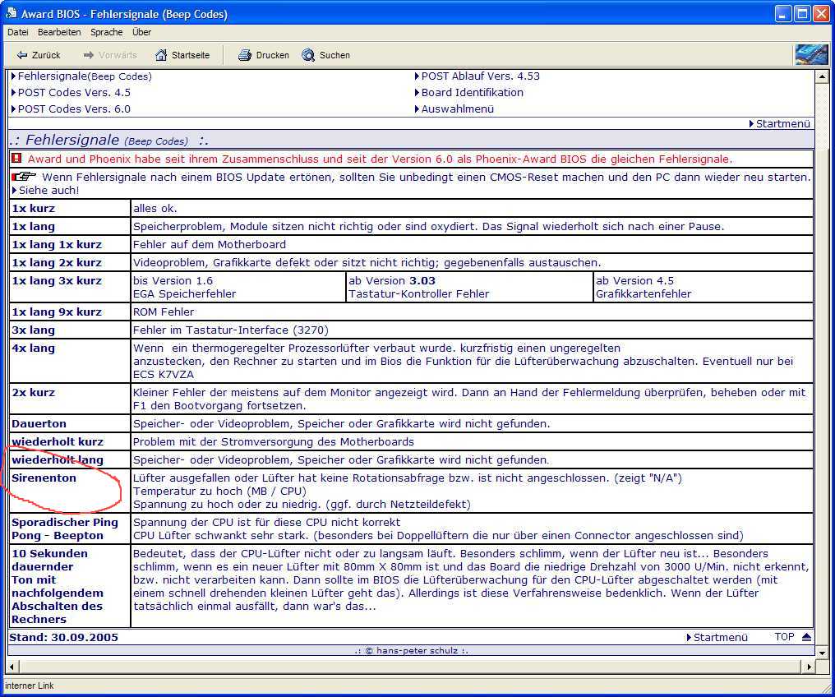
Task: Click the window title bar app icon
Action: (x=11, y=13)
